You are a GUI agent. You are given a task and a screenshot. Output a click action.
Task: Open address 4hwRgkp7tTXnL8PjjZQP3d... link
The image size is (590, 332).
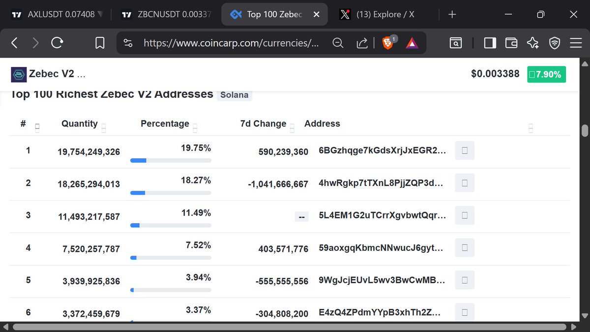point(381,183)
